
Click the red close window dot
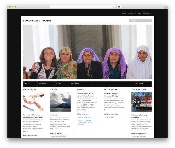(10, 7)
